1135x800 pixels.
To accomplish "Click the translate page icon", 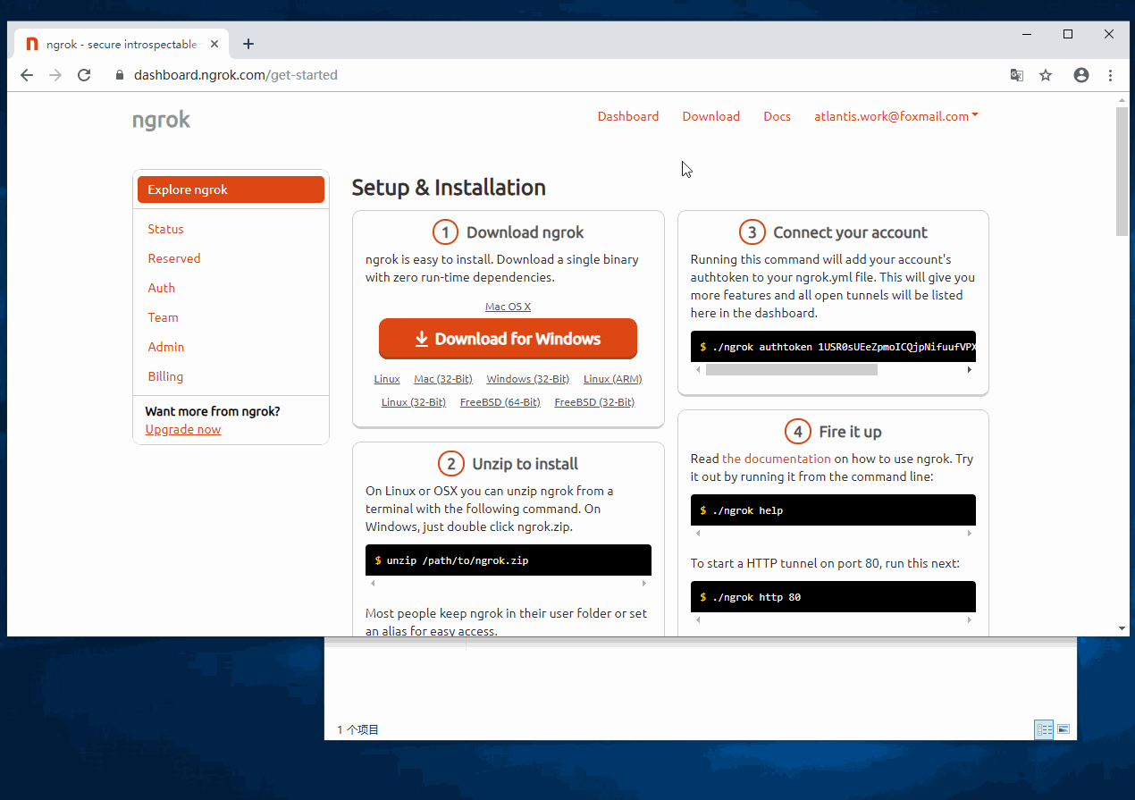I will (x=1017, y=75).
